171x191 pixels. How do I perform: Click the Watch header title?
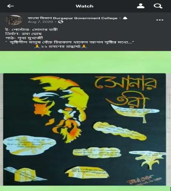(x=85, y=6)
